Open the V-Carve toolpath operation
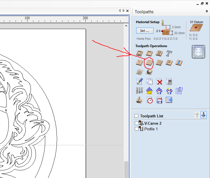210x178 pixels. (139, 62)
